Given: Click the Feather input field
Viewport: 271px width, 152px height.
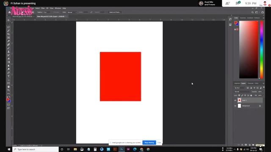Looking at the screenshot, I should click(x=47, y=12).
